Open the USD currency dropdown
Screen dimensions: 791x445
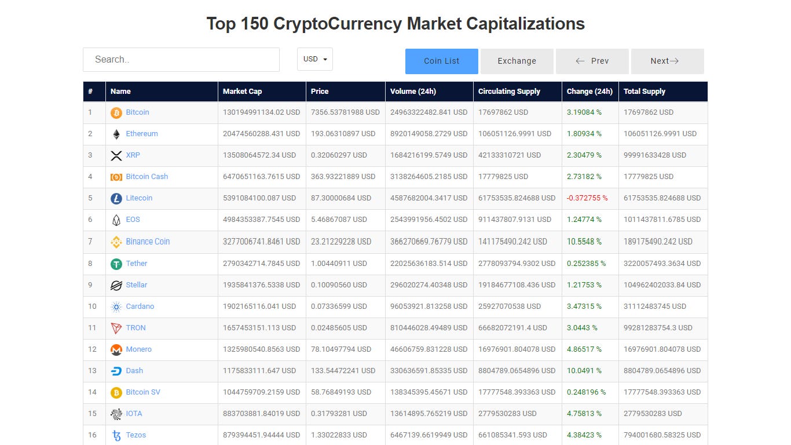click(x=315, y=59)
